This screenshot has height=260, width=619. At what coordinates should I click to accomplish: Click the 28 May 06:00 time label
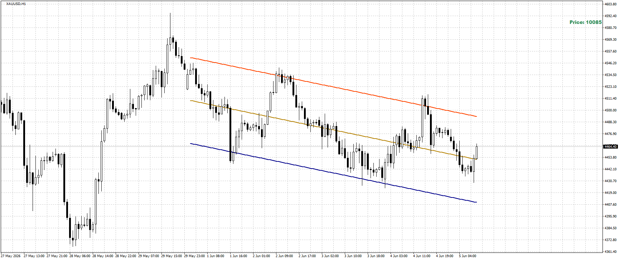(80, 256)
